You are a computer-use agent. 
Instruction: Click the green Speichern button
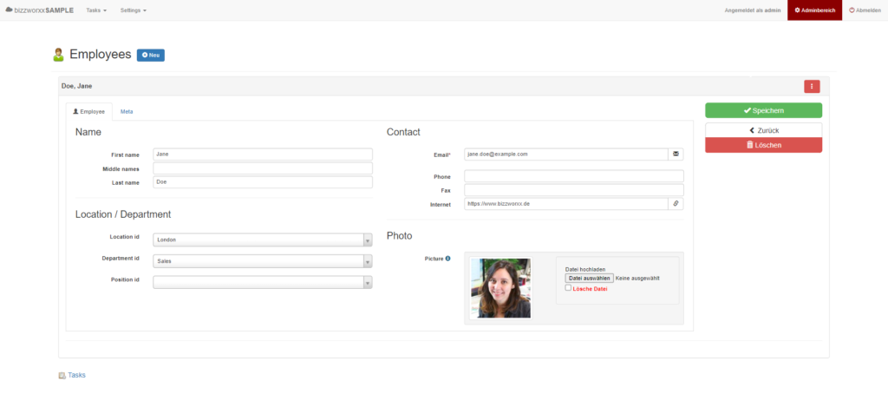pyautogui.click(x=763, y=110)
